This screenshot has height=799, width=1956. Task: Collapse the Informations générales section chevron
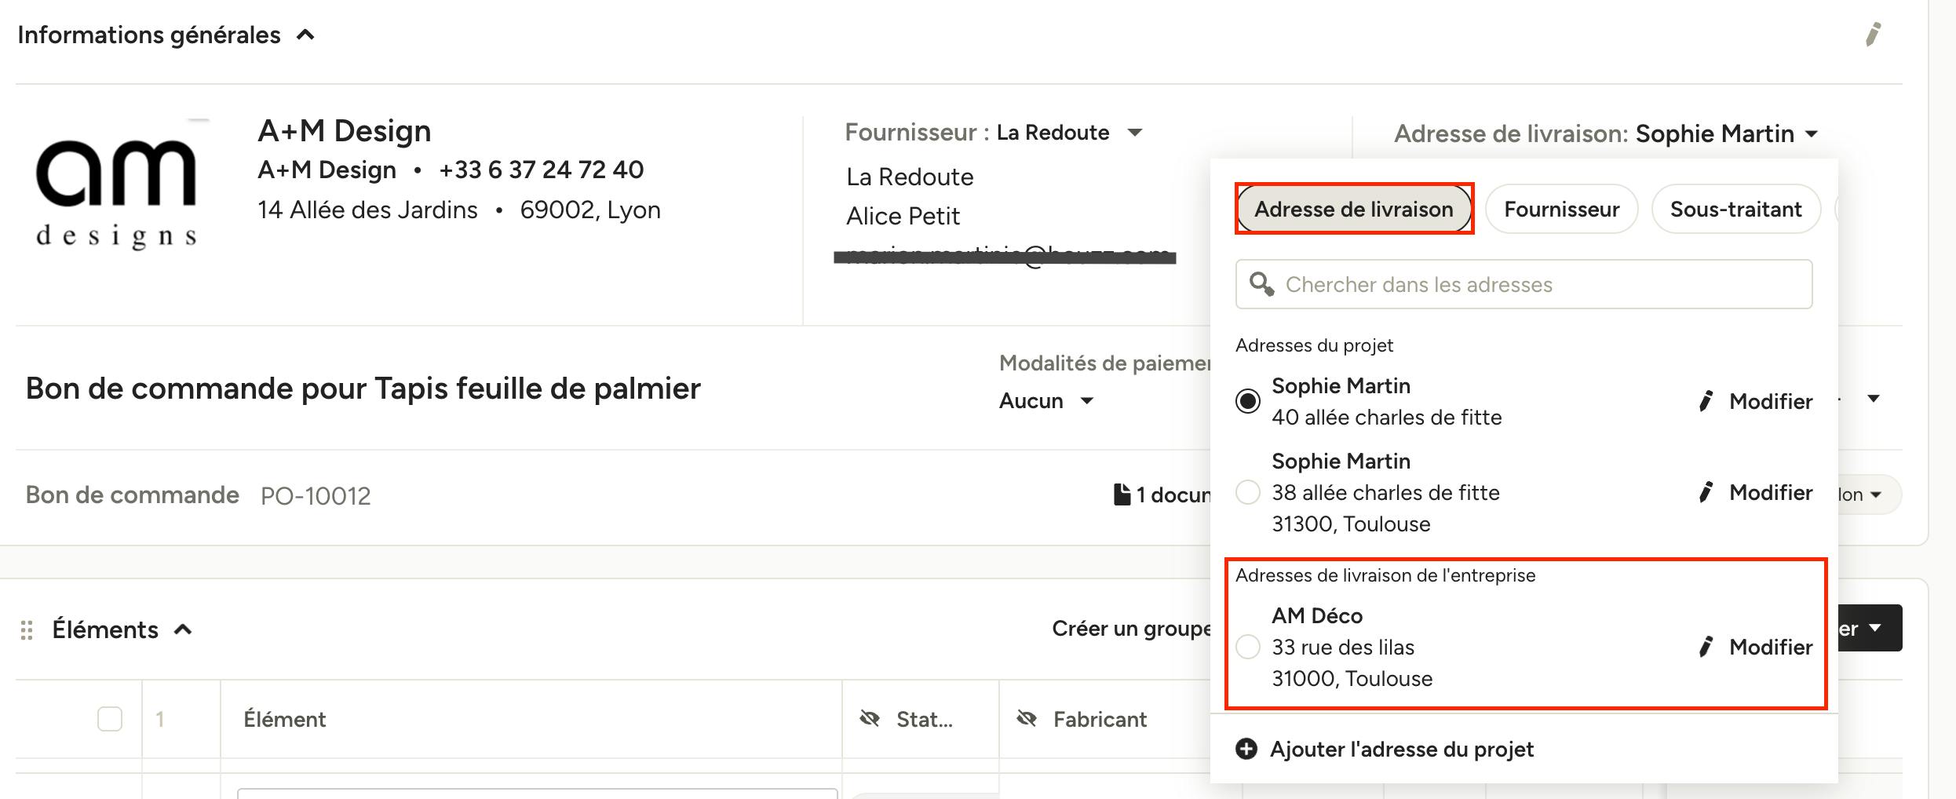tap(306, 35)
